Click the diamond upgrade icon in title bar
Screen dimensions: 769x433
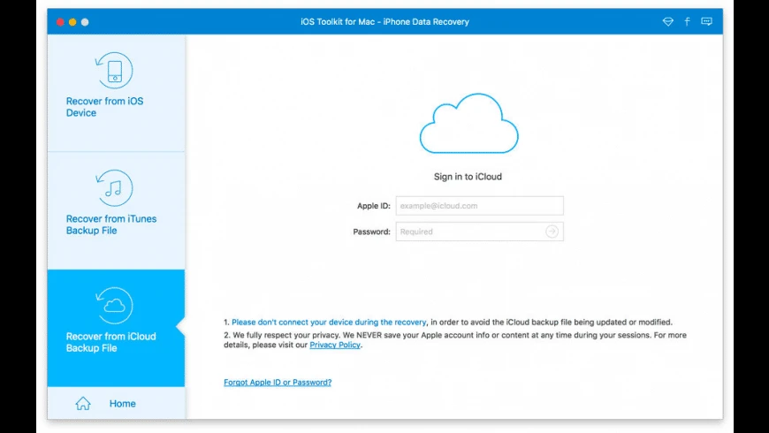pos(667,21)
